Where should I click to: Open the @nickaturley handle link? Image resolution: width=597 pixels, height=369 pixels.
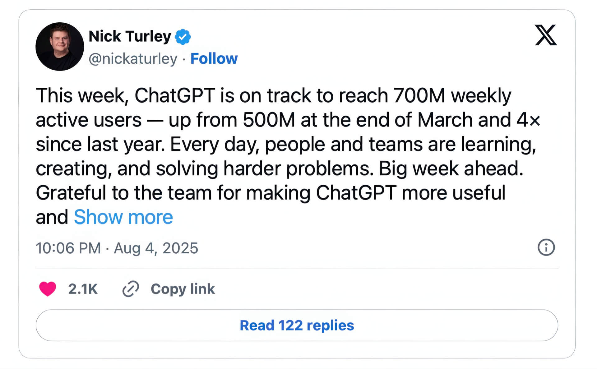point(133,59)
